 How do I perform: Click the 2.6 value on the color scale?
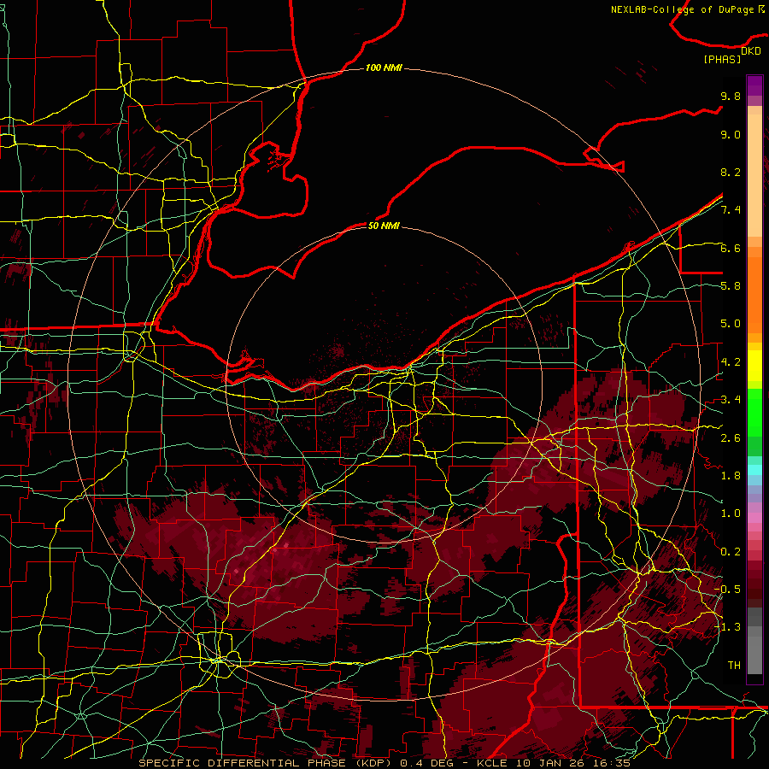731,438
